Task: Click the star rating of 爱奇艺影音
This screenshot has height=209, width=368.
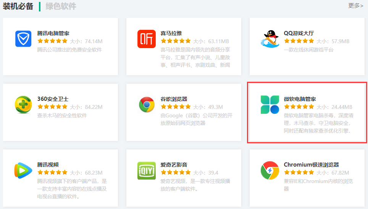Action: point(176,173)
